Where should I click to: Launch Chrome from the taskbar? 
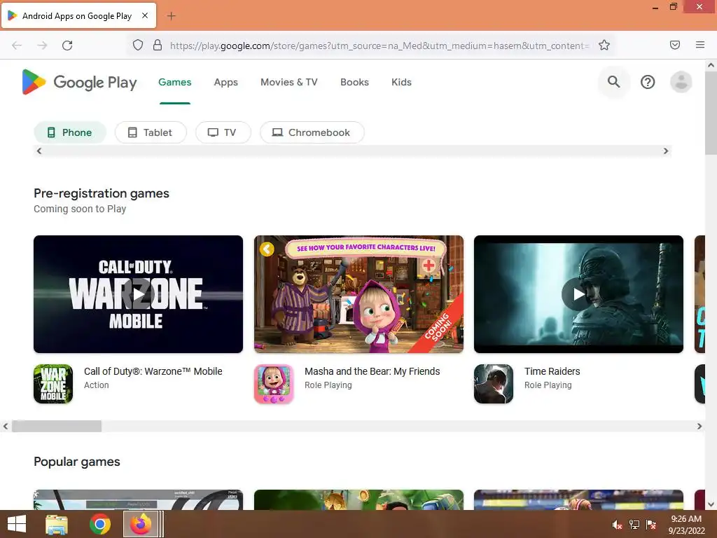pyautogui.click(x=99, y=524)
